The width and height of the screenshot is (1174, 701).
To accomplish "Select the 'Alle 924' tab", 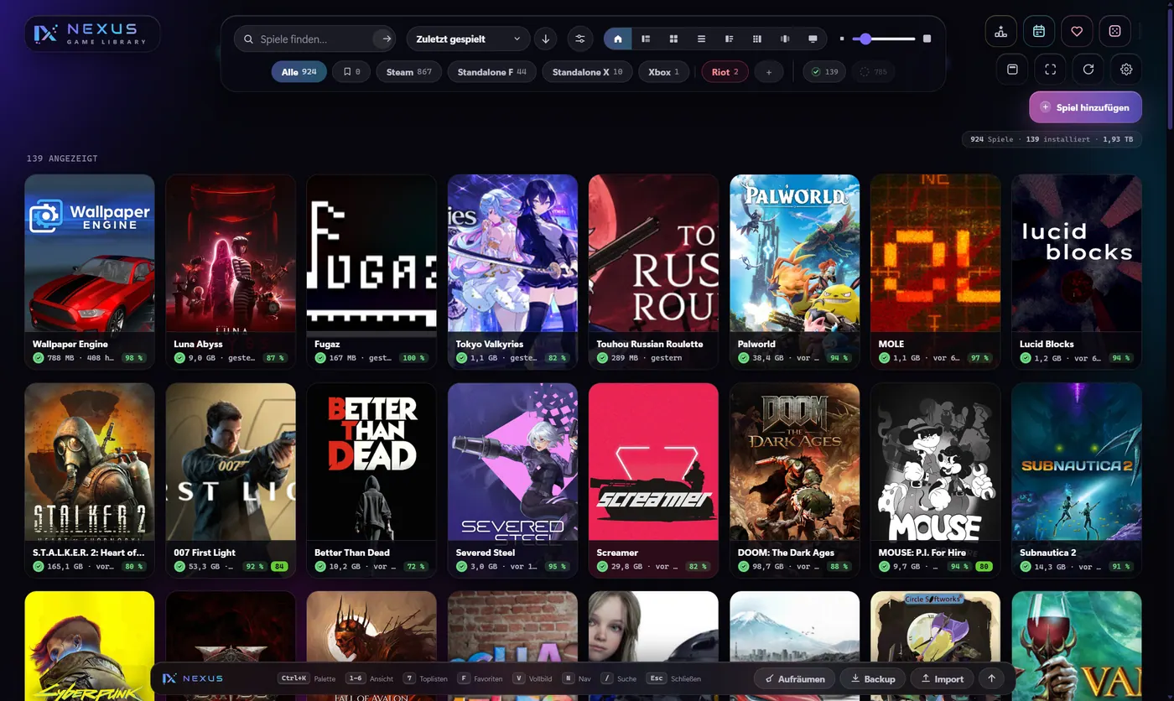I will [299, 72].
